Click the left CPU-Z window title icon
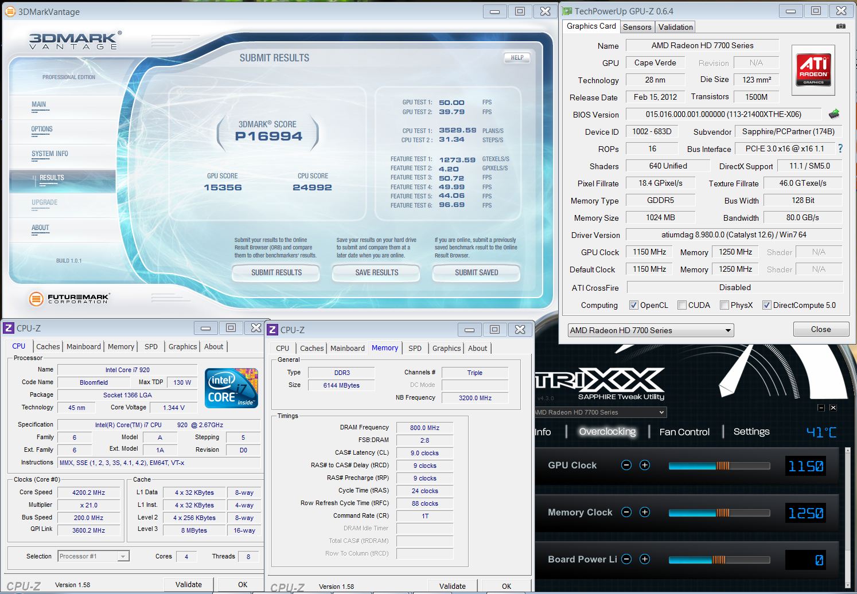 pyautogui.click(x=9, y=328)
